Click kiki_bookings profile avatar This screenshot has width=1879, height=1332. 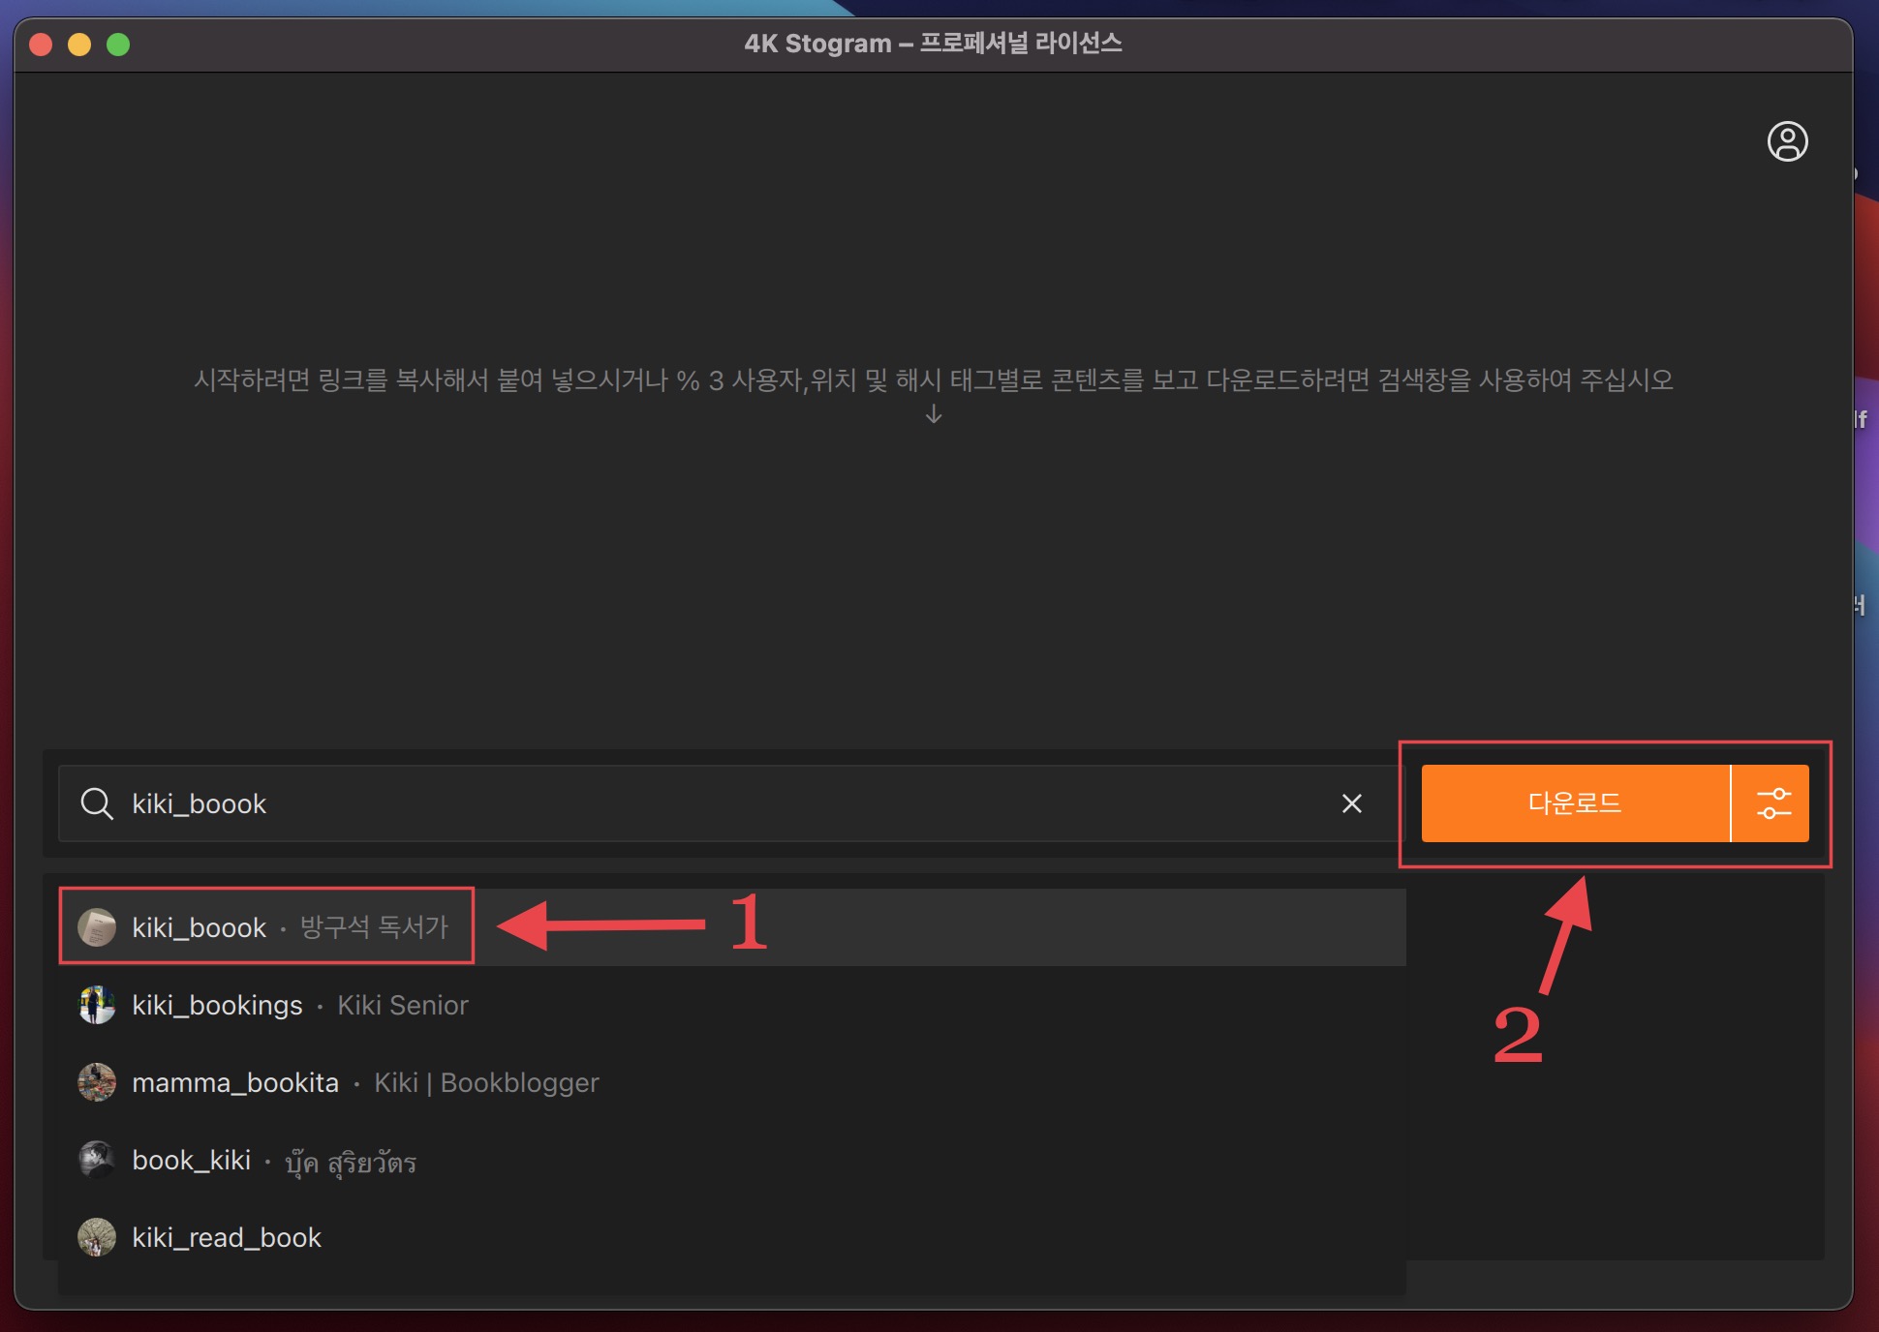tap(97, 1005)
